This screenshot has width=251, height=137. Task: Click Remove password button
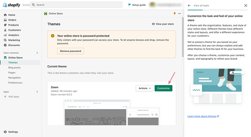[70, 51]
